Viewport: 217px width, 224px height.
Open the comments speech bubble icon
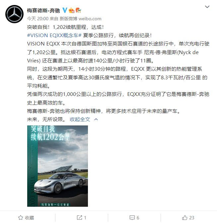click(132, 218)
